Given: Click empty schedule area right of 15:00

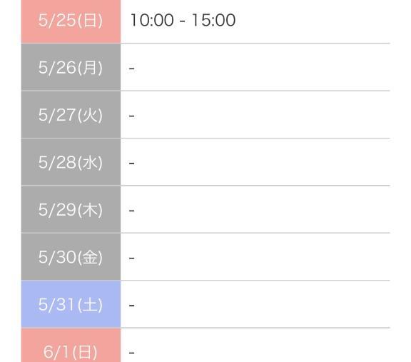Looking at the screenshot, I should coord(313,21).
